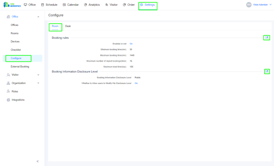The height and width of the screenshot is (166, 274).
Task: Switch to the Room tab
Action: (55, 26)
